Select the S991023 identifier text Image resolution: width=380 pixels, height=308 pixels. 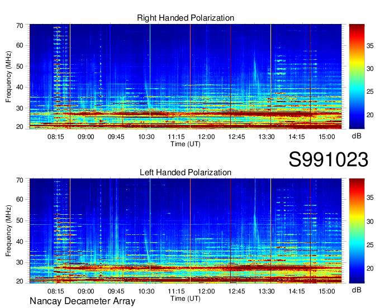[329, 160]
